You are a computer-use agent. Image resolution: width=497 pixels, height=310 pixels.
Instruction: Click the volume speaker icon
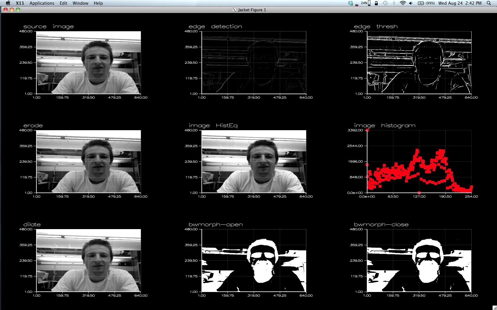tap(411, 3)
